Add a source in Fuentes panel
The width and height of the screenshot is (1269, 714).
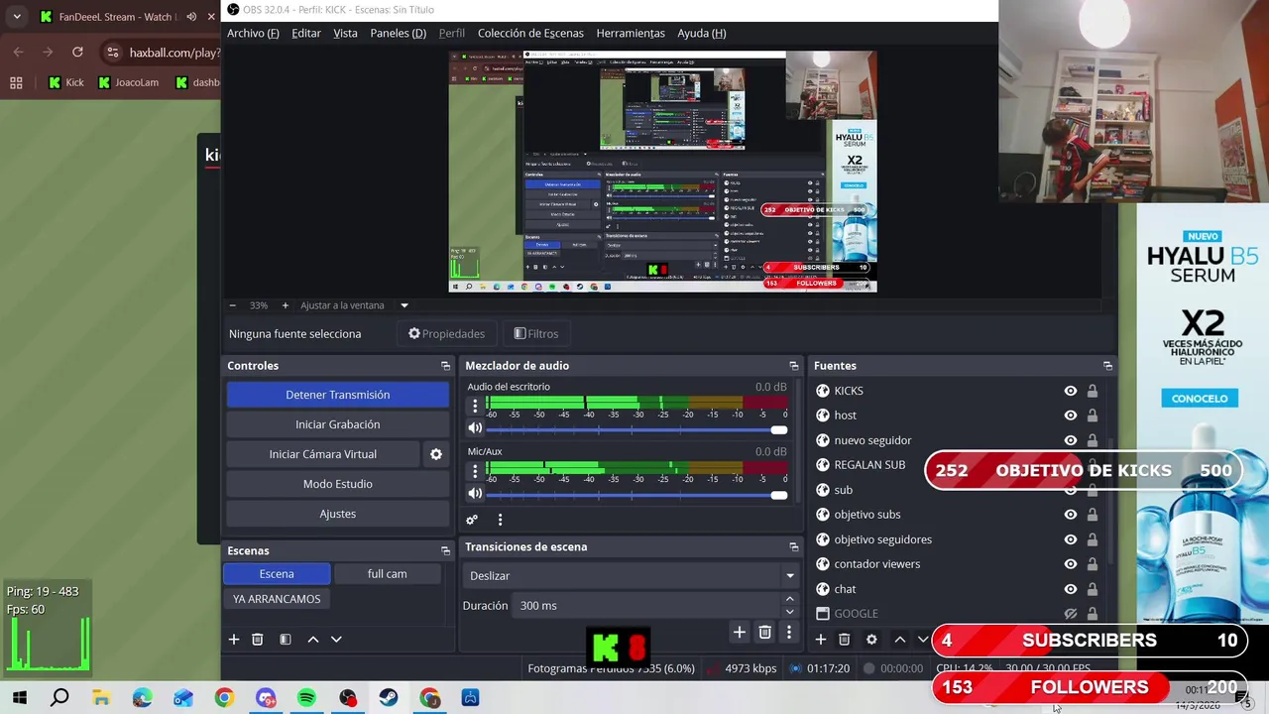[x=820, y=640]
